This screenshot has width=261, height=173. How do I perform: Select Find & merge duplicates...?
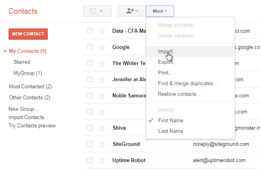point(190,83)
